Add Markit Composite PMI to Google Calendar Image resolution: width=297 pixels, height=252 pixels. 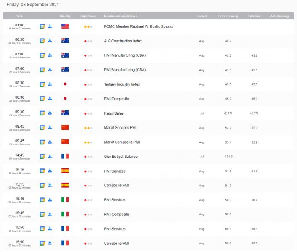click(x=42, y=142)
